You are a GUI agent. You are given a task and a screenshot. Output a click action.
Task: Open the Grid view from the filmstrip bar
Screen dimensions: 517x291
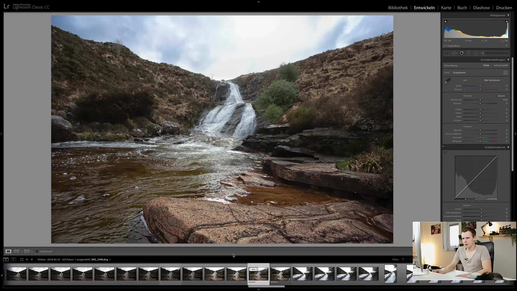(x=22, y=259)
